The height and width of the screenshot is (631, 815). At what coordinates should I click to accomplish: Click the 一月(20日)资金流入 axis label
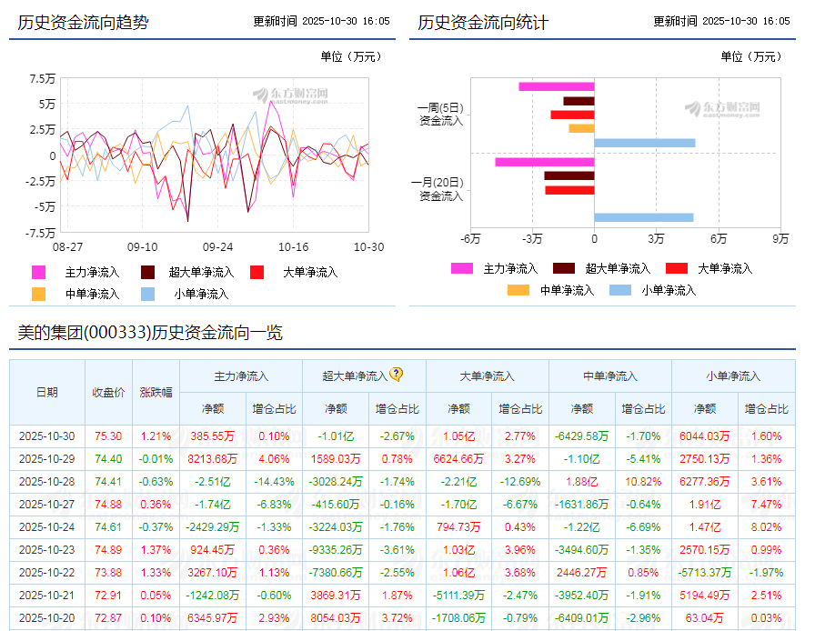(x=438, y=189)
